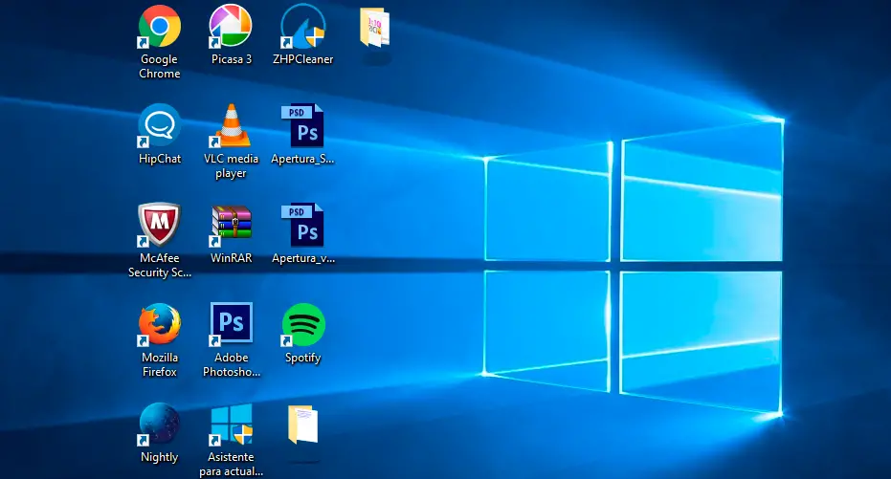Image resolution: width=891 pixels, height=479 pixels.
Task: Select the Apertura_S... PSD file icon
Action: pyautogui.click(x=302, y=125)
